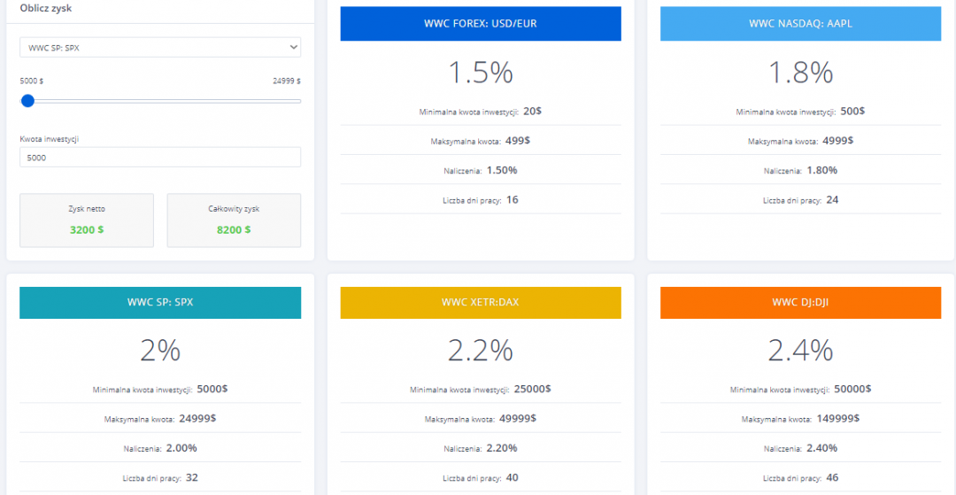Select the WWC FOREX: USD/EUR plan header
956x495 pixels.
(x=481, y=24)
